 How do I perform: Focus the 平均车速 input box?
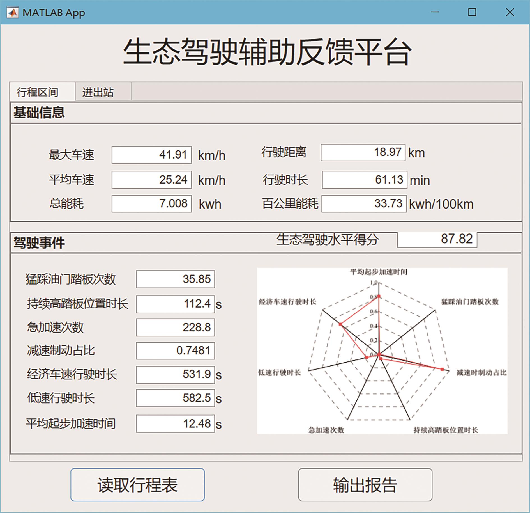pos(152,180)
